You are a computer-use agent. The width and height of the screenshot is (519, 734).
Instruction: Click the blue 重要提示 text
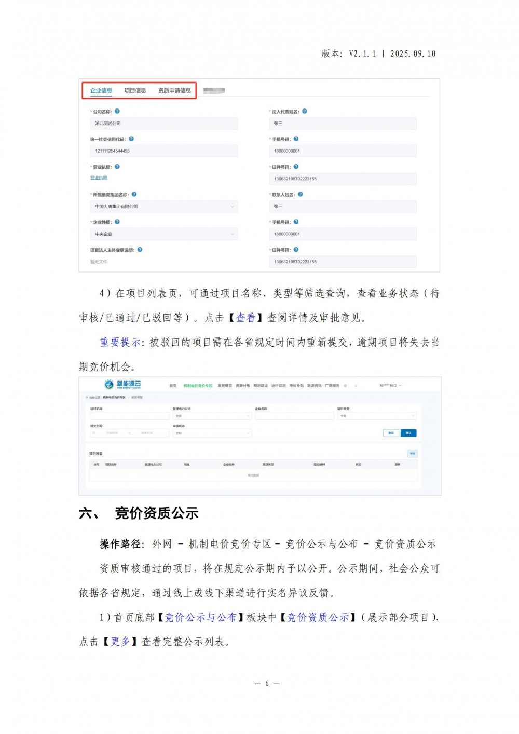coord(120,342)
